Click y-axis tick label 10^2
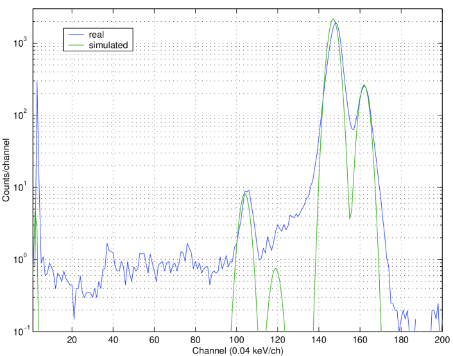 point(20,114)
